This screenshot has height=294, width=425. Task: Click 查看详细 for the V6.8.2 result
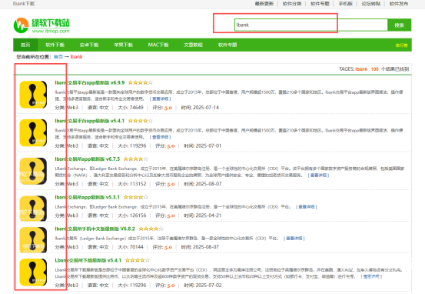tap(294, 239)
